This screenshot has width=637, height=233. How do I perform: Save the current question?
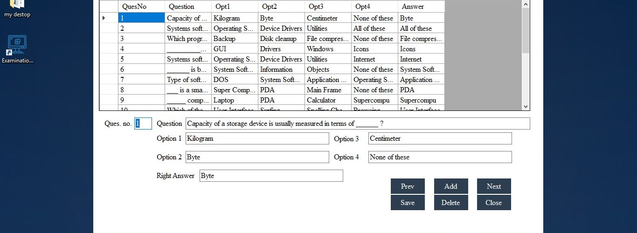(408, 203)
